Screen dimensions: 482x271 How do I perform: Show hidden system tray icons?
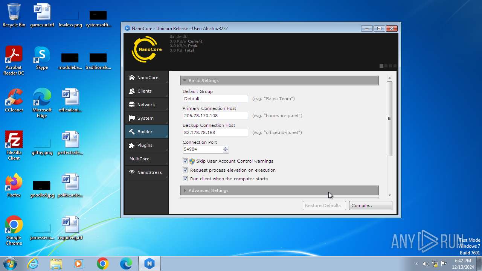coord(416,264)
